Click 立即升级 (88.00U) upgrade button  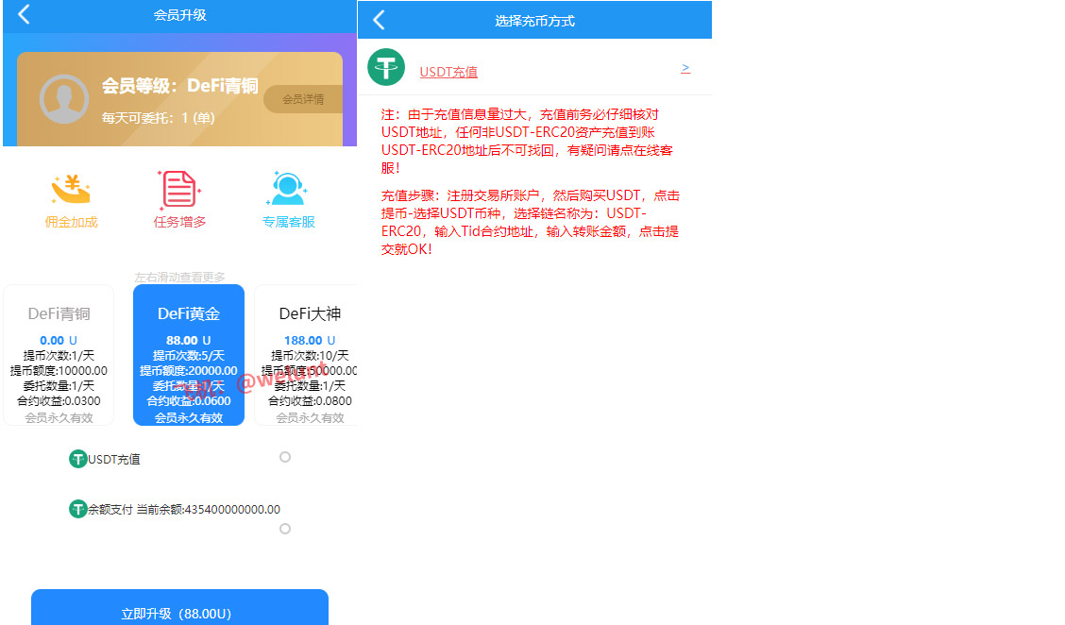[x=179, y=607]
